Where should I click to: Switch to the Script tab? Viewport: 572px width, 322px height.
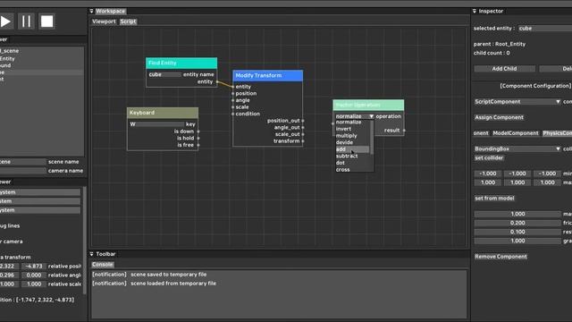(x=128, y=21)
